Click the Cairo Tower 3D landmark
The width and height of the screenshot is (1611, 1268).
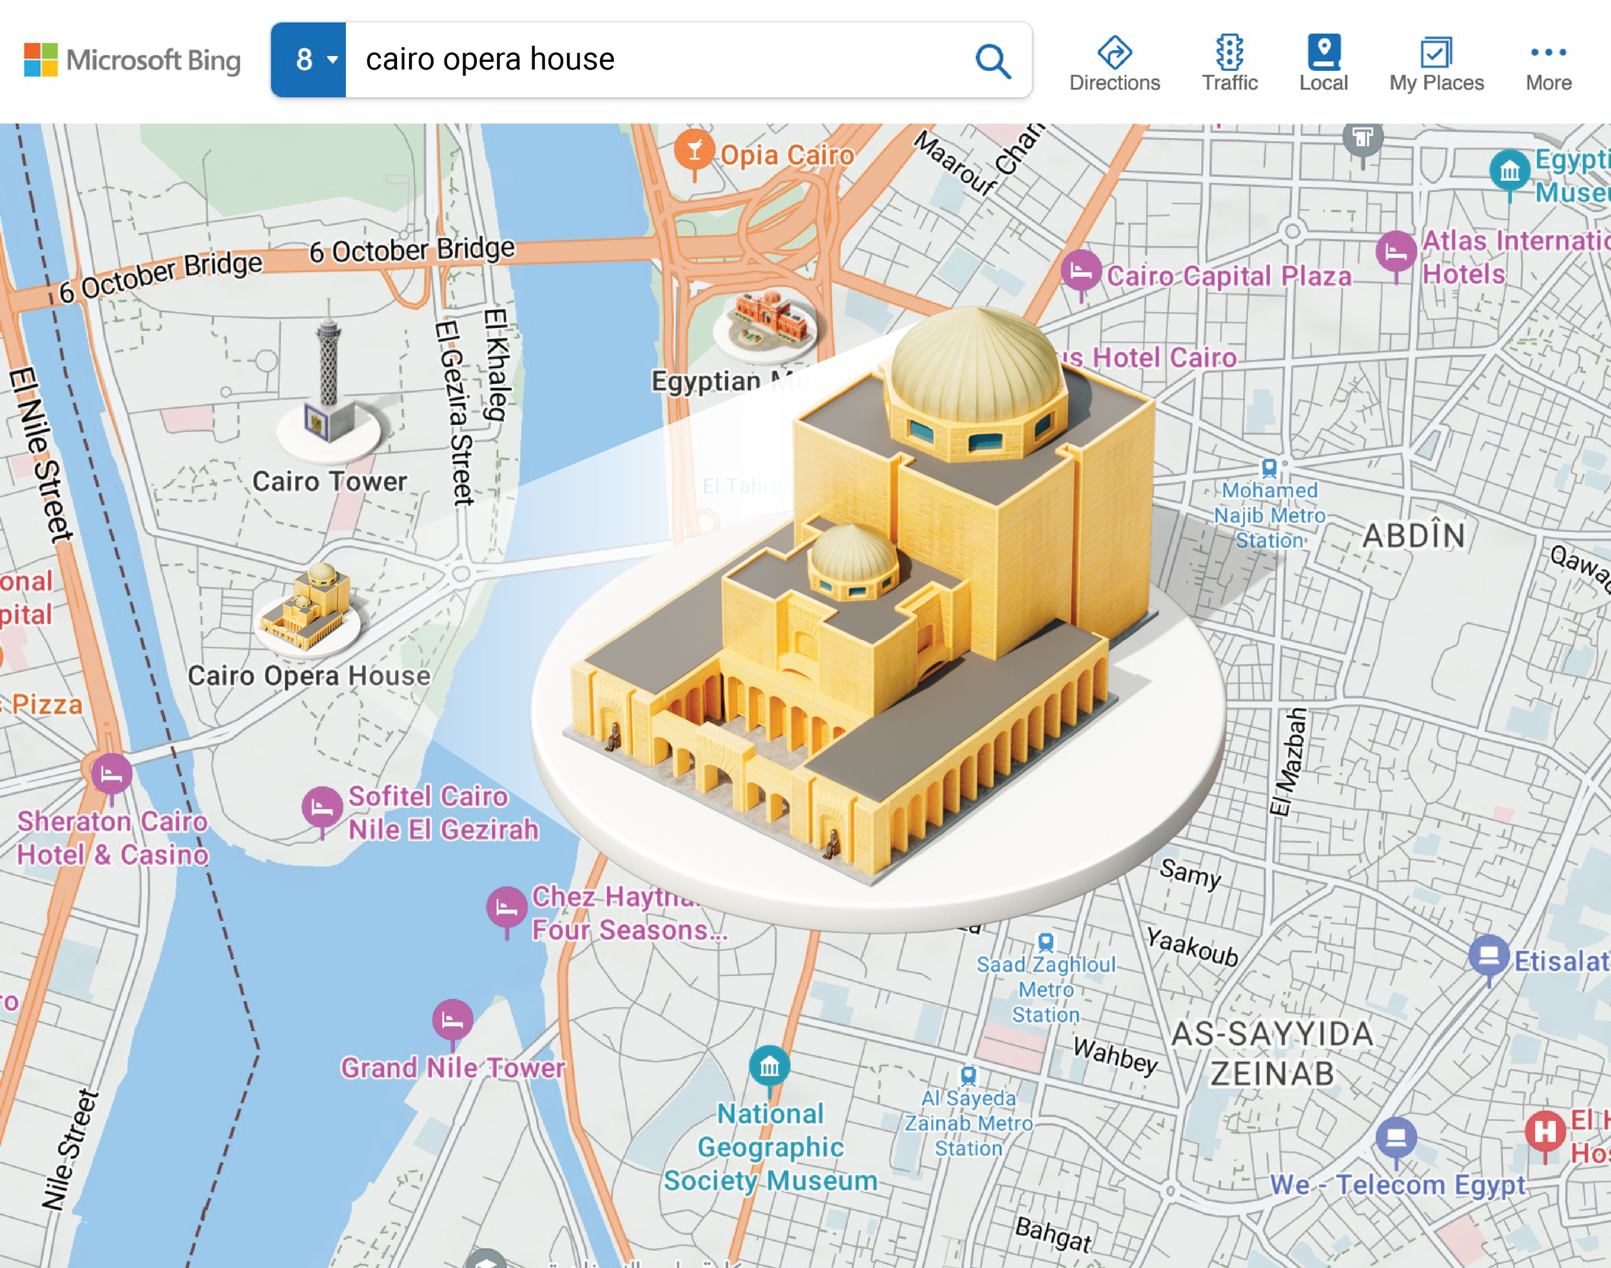(x=328, y=386)
